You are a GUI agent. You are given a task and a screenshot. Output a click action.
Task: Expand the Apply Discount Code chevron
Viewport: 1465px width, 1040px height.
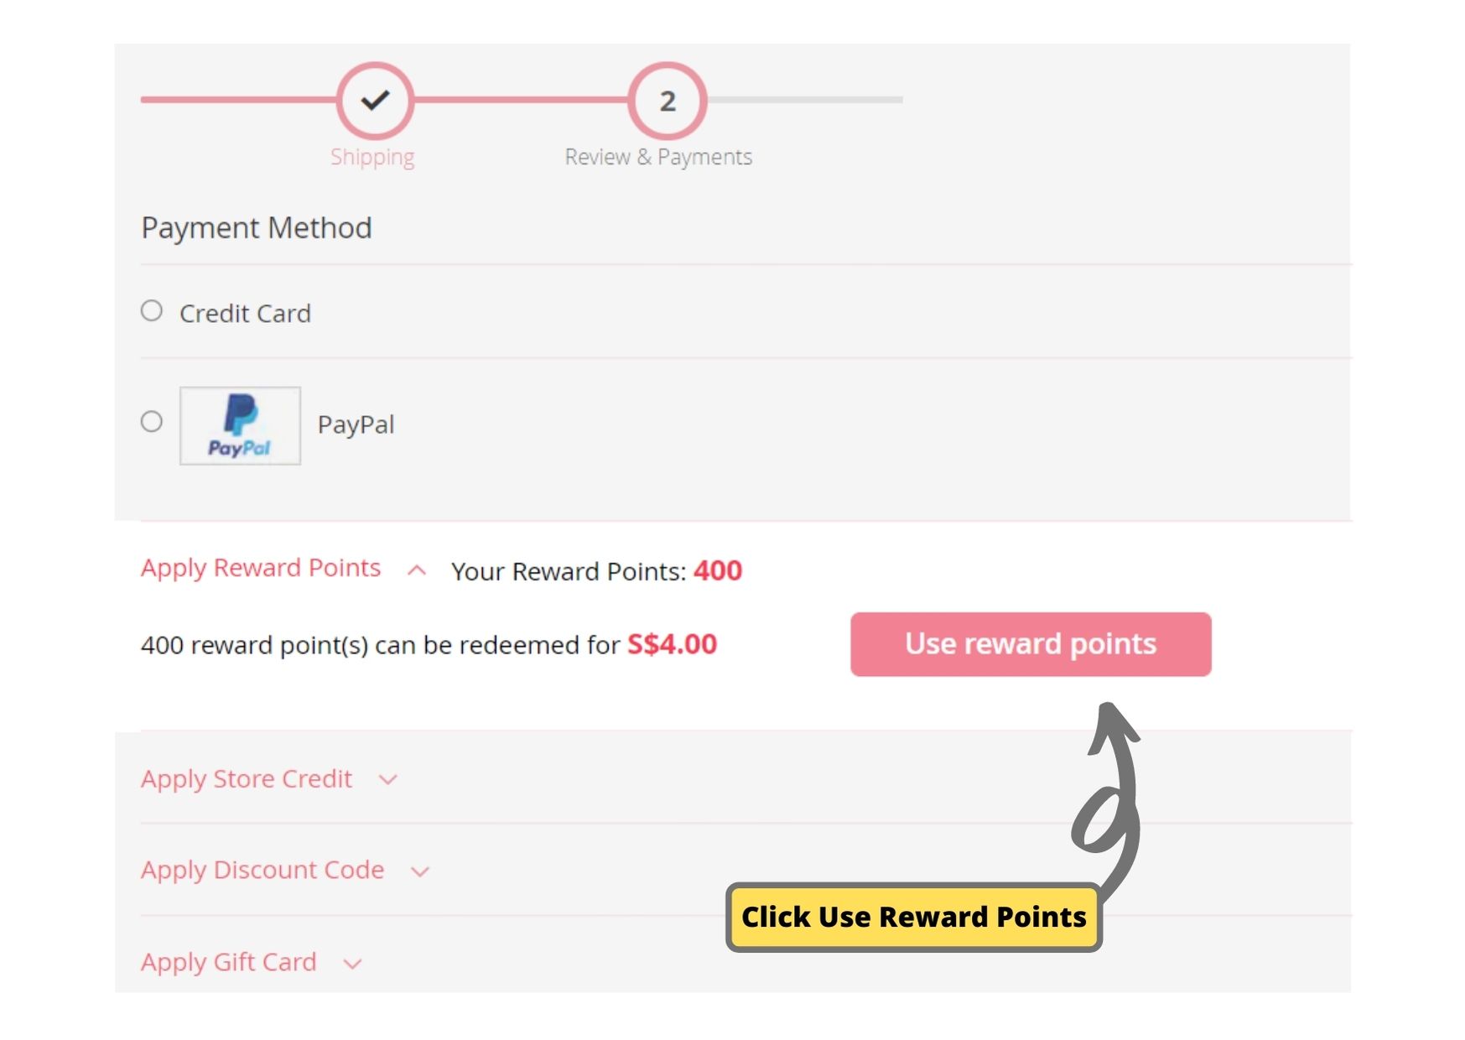coord(420,872)
